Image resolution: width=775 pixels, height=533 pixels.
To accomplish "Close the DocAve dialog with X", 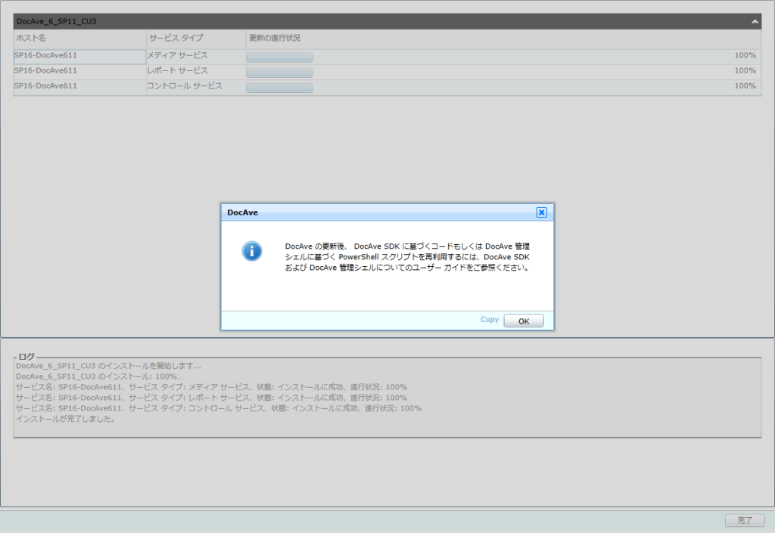I will (x=542, y=212).
